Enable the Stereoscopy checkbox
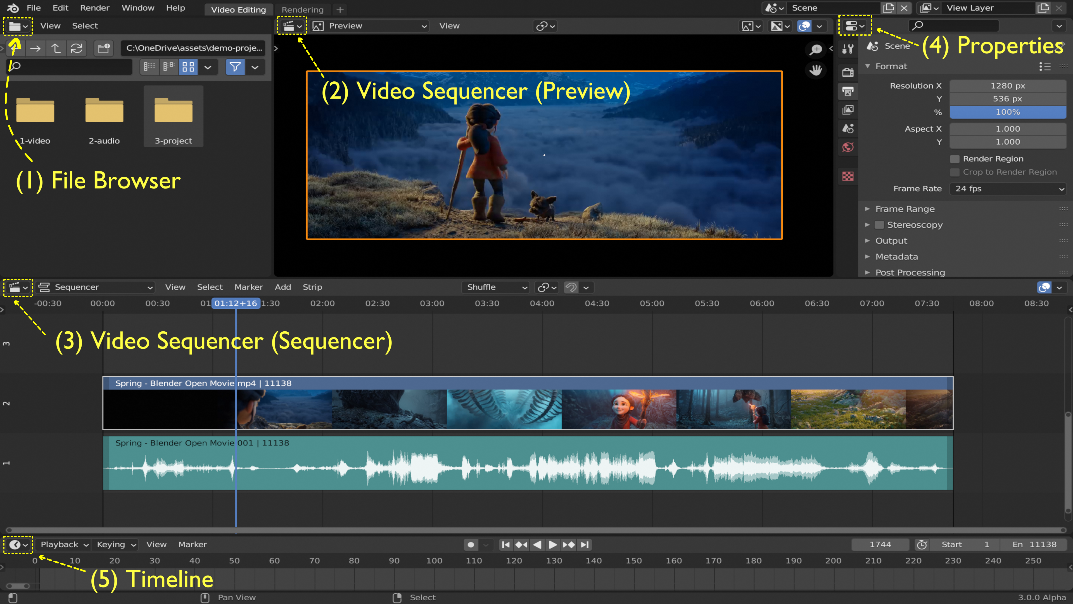The image size is (1073, 604). [879, 225]
